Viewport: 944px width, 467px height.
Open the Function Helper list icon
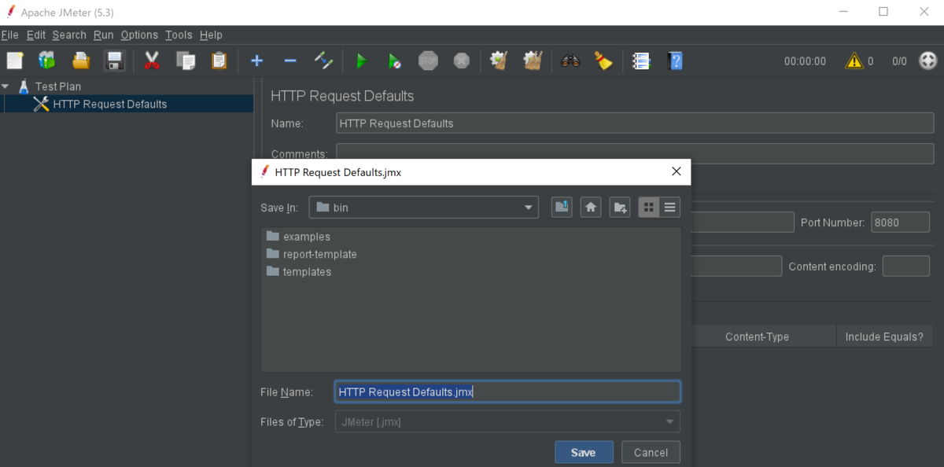(641, 61)
